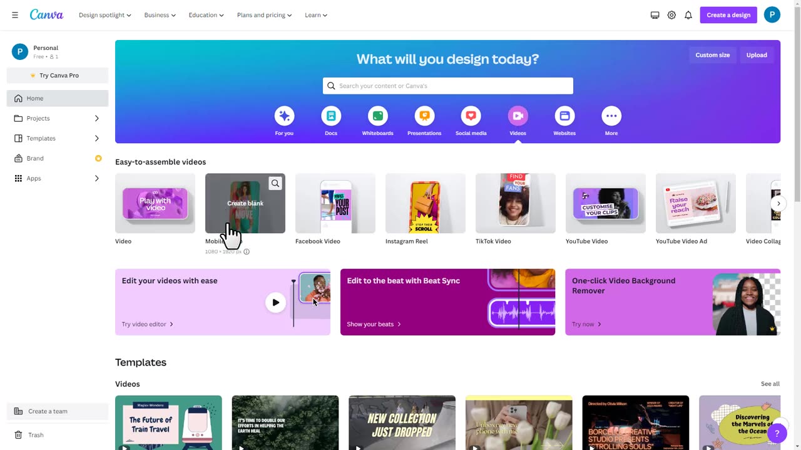
Task: Click the Create a design button
Action: (728, 15)
